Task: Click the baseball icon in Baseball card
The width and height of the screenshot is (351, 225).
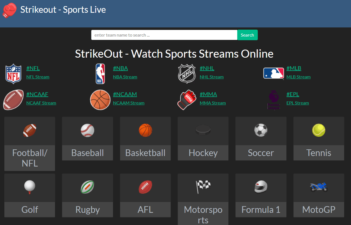Action: tap(87, 130)
